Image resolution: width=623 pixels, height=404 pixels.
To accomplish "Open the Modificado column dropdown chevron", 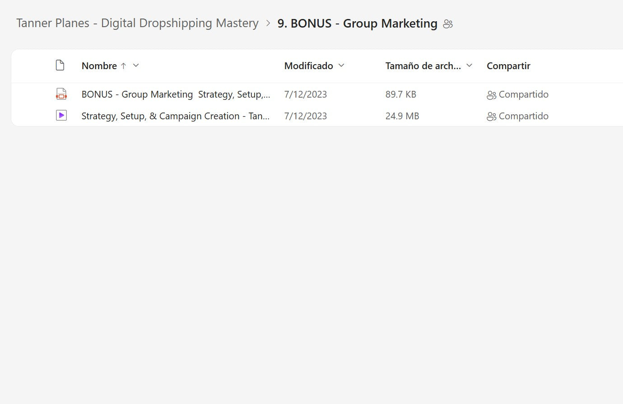I will click(x=341, y=66).
